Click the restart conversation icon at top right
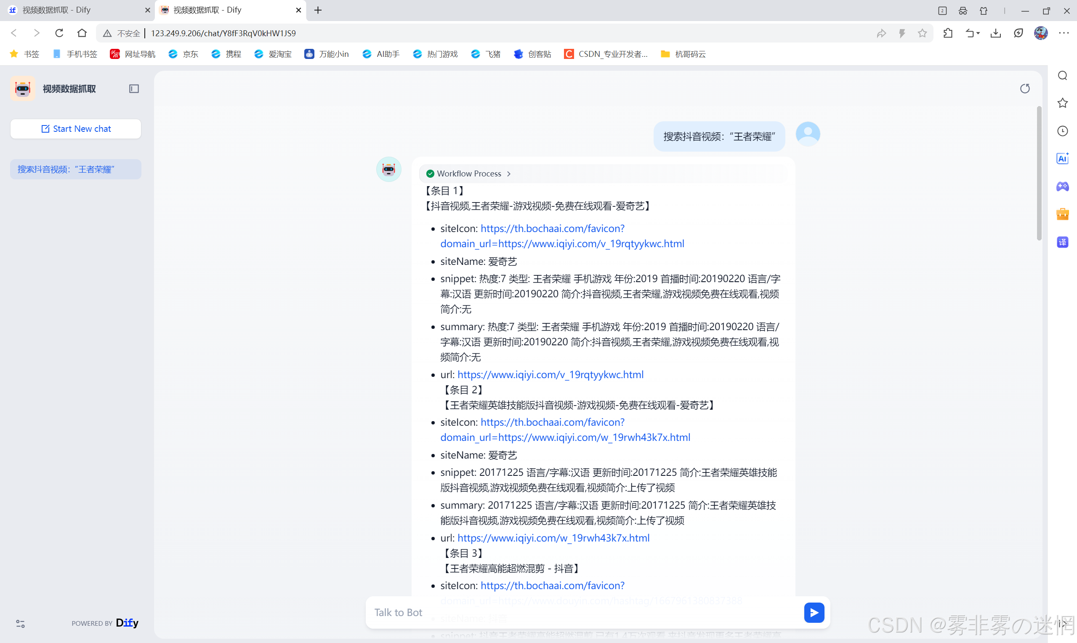This screenshot has height=643, width=1077. pos(1024,89)
